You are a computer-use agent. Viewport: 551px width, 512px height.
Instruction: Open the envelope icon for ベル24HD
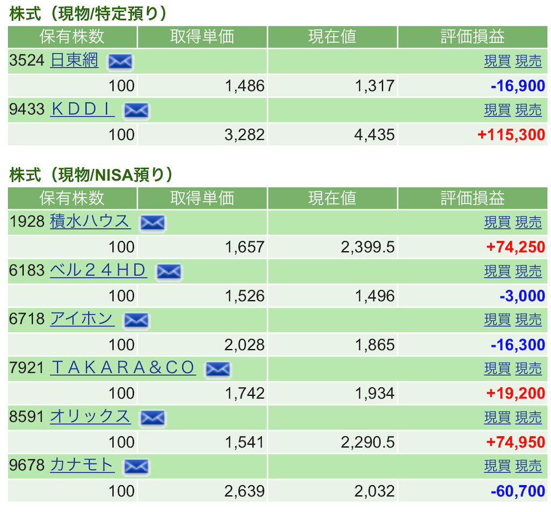click(169, 272)
